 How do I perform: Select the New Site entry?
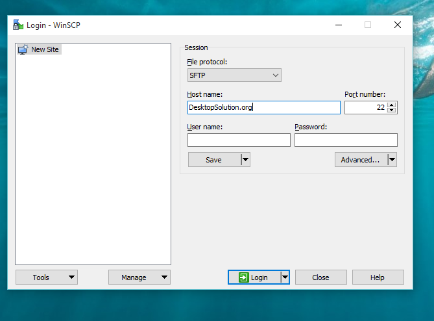click(x=39, y=49)
